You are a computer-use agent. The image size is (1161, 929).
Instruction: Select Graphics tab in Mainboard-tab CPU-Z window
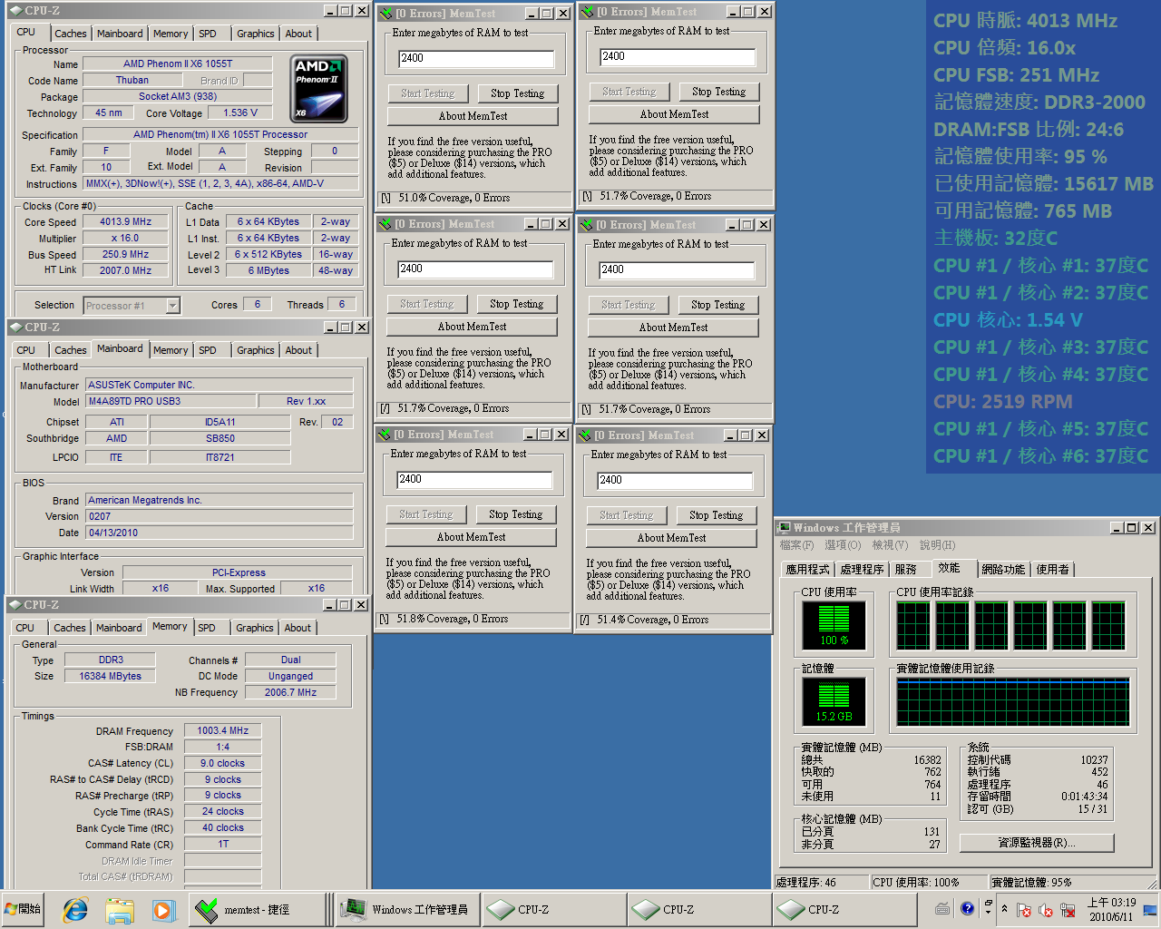[x=255, y=350]
